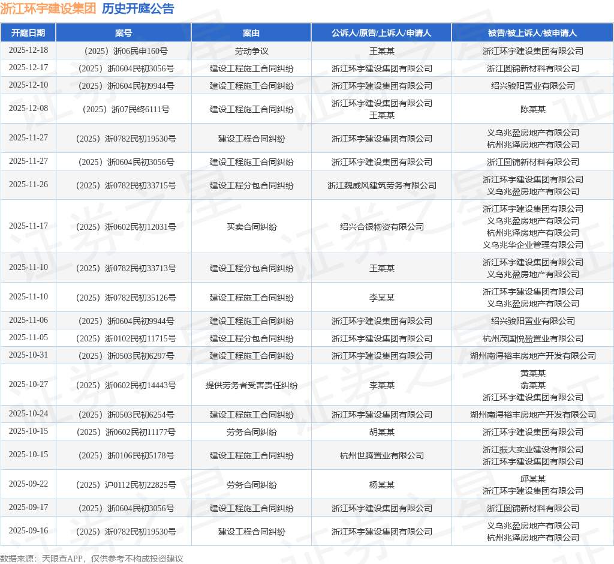The height and width of the screenshot is (564, 614).
Task: Click case number (2025)浙0602民初11177号
Action: pos(124,433)
